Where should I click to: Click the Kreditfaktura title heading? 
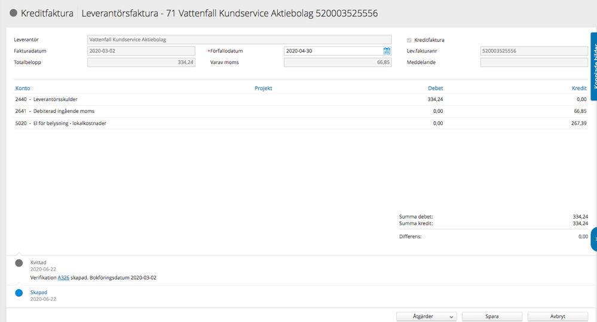click(x=47, y=13)
